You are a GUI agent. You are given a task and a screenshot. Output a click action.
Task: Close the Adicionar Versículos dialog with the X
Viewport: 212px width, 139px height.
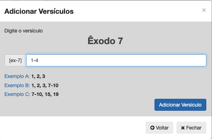204,10
